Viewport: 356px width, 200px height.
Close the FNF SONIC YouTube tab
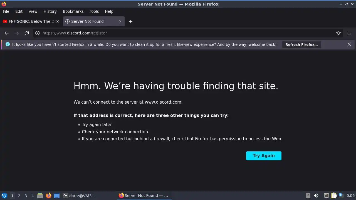[58, 21]
